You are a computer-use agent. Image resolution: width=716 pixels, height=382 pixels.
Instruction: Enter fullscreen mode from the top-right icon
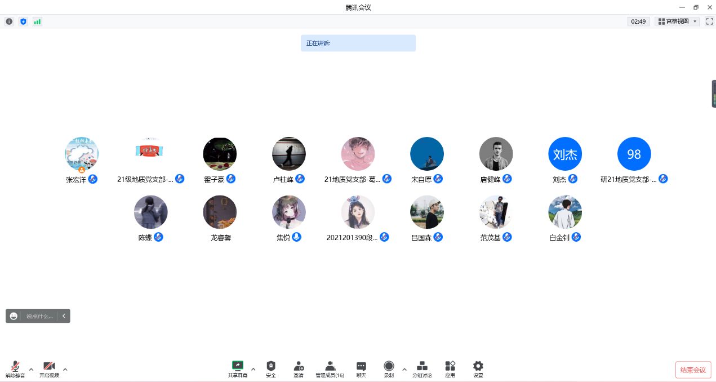click(709, 21)
